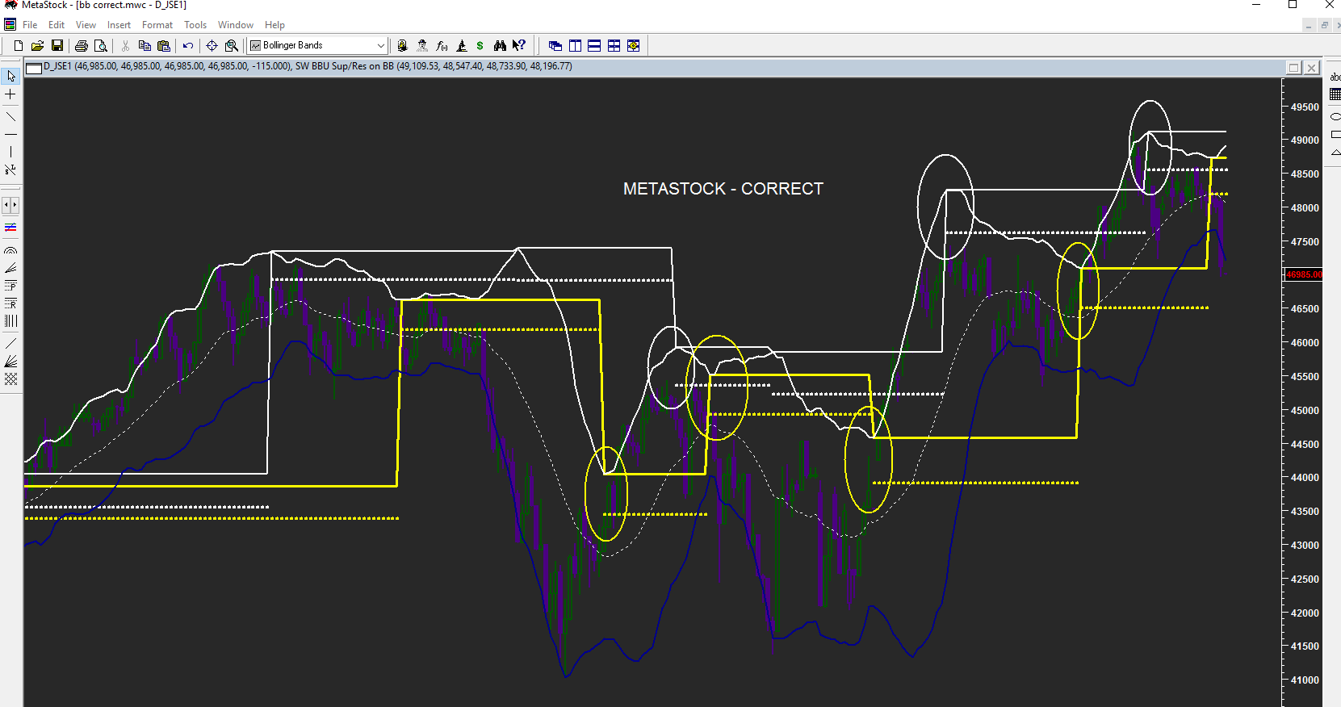Open the Indicator Builder f(x) icon
The image size is (1341, 707).
click(442, 46)
